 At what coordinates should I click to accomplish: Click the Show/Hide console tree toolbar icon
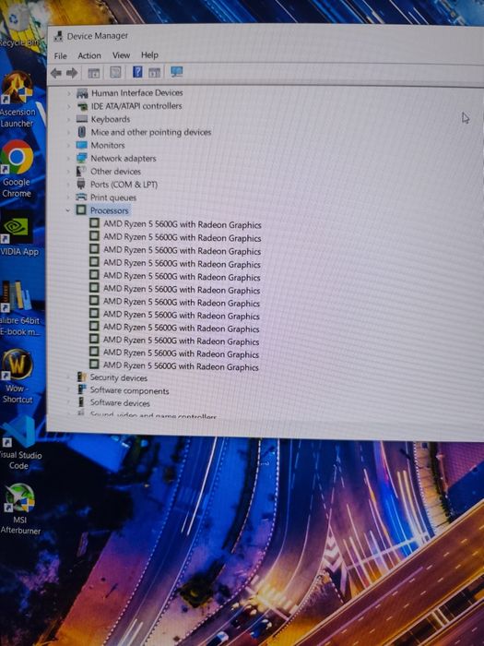pos(94,73)
